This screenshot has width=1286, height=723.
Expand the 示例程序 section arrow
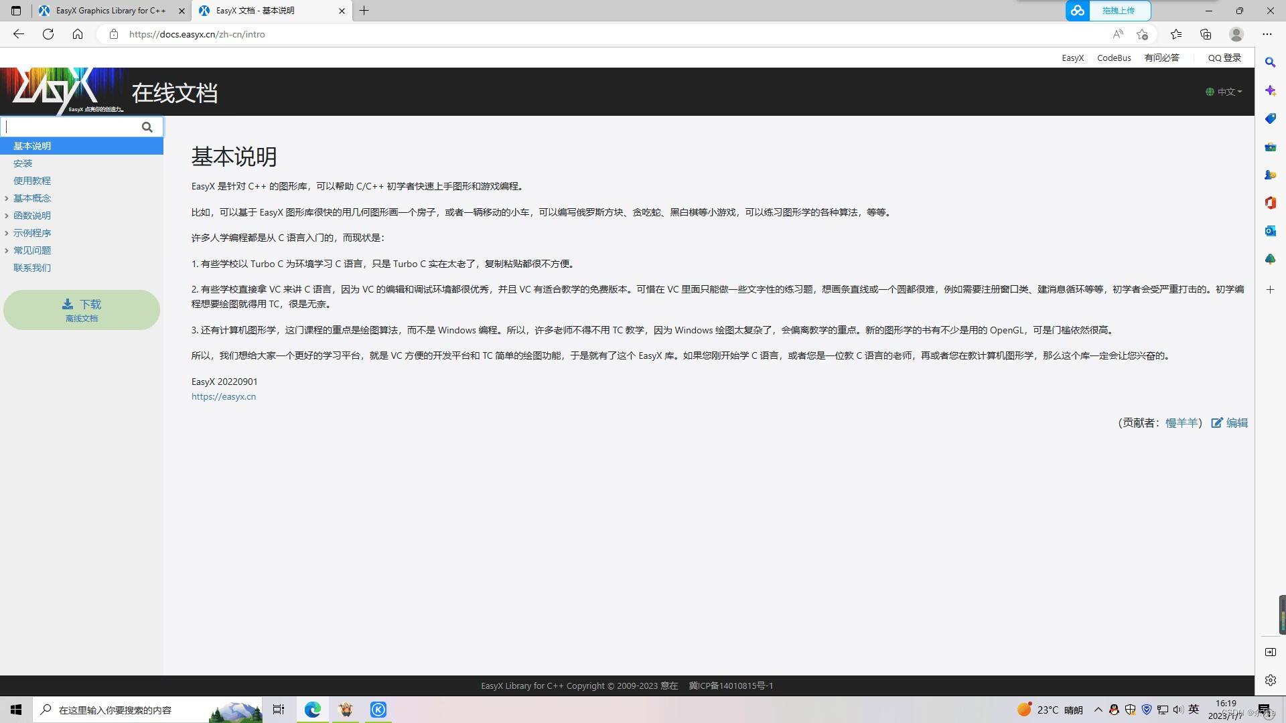click(7, 233)
